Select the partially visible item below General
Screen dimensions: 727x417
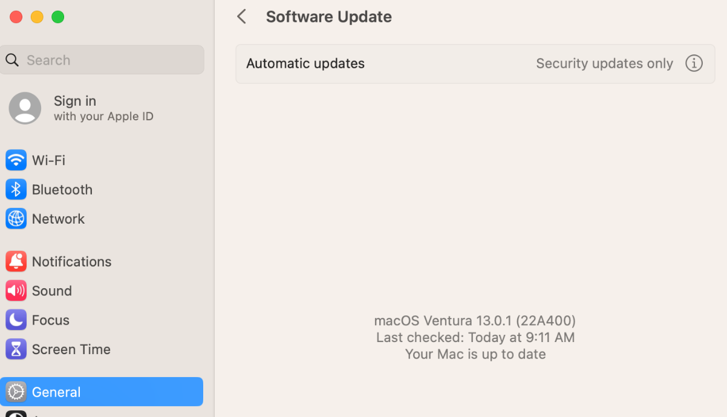pyautogui.click(x=102, y=414)
